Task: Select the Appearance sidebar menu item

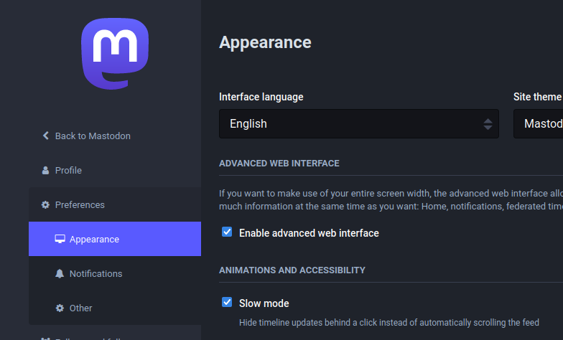Action: click(94, 239)
